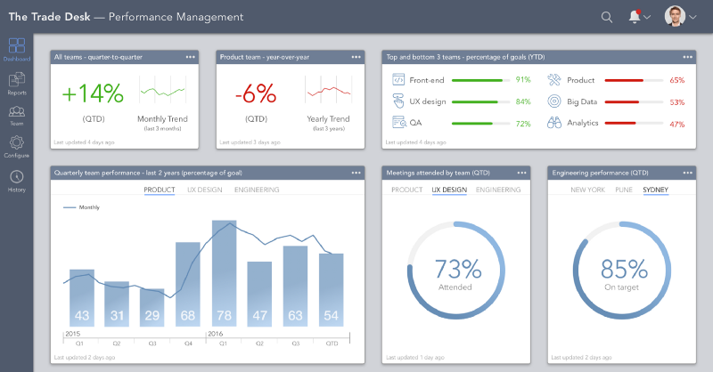Open History clock icon in sidebar
This screenshot has height=372, width=713.
pyautogui.click(x=17, y=177)
